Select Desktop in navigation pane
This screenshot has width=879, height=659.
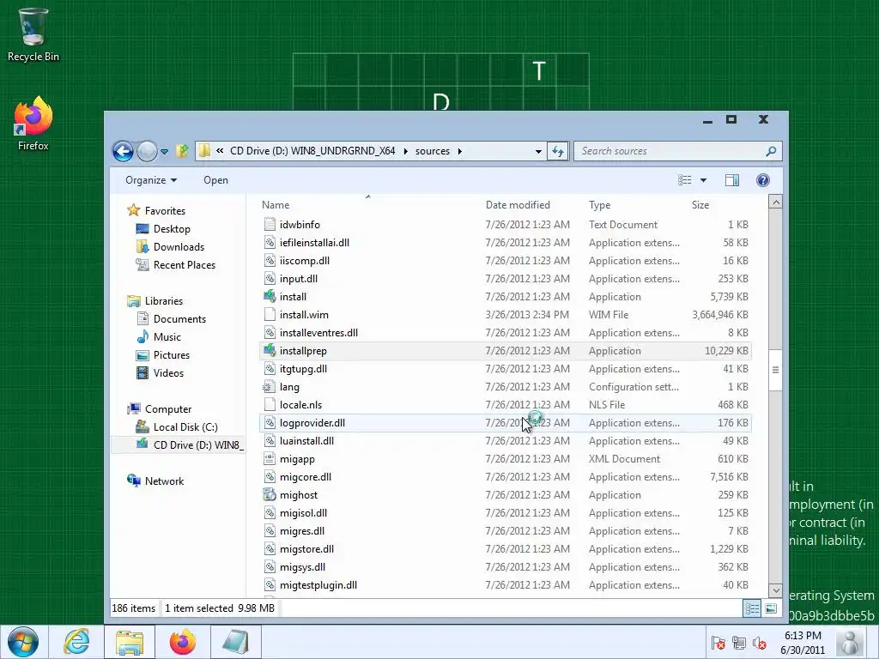click(172, 228)
